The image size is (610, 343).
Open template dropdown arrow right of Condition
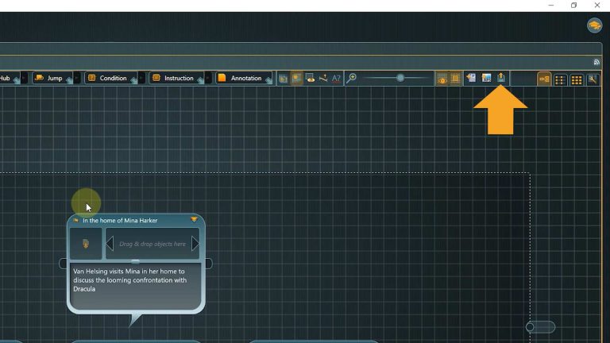pos(141,78)
